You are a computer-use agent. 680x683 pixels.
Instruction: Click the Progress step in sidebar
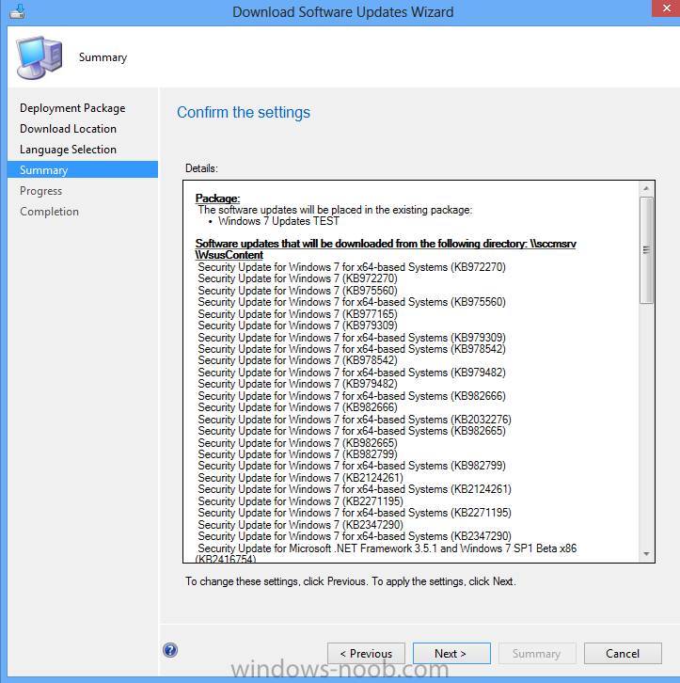[41, 191]
